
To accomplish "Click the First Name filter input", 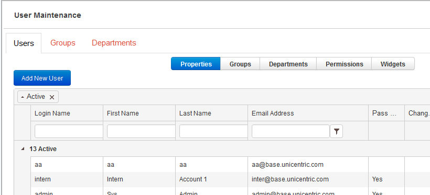I will (x=141, y=132).
